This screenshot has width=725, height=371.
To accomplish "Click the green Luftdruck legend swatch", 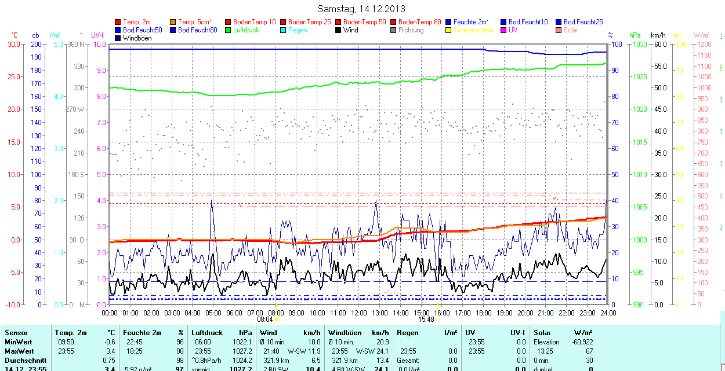I will (x=229, y=30).
